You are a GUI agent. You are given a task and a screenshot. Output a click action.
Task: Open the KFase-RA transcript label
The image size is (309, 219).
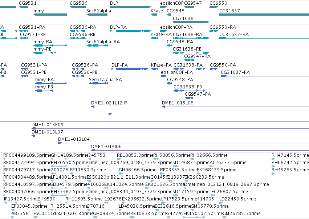[161, 34]
